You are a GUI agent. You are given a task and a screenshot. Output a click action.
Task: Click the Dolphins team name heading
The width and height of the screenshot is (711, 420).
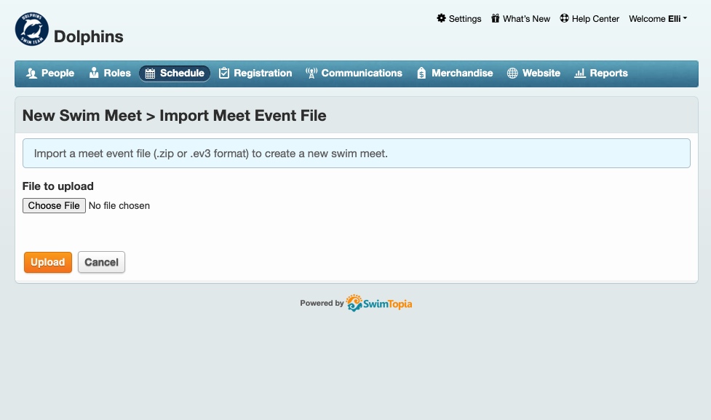coord(89,36)
